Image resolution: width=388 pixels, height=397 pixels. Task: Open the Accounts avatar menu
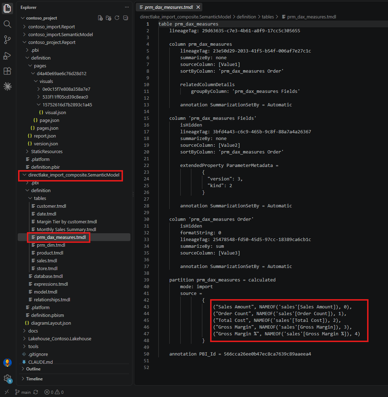[x=7, y=363]
